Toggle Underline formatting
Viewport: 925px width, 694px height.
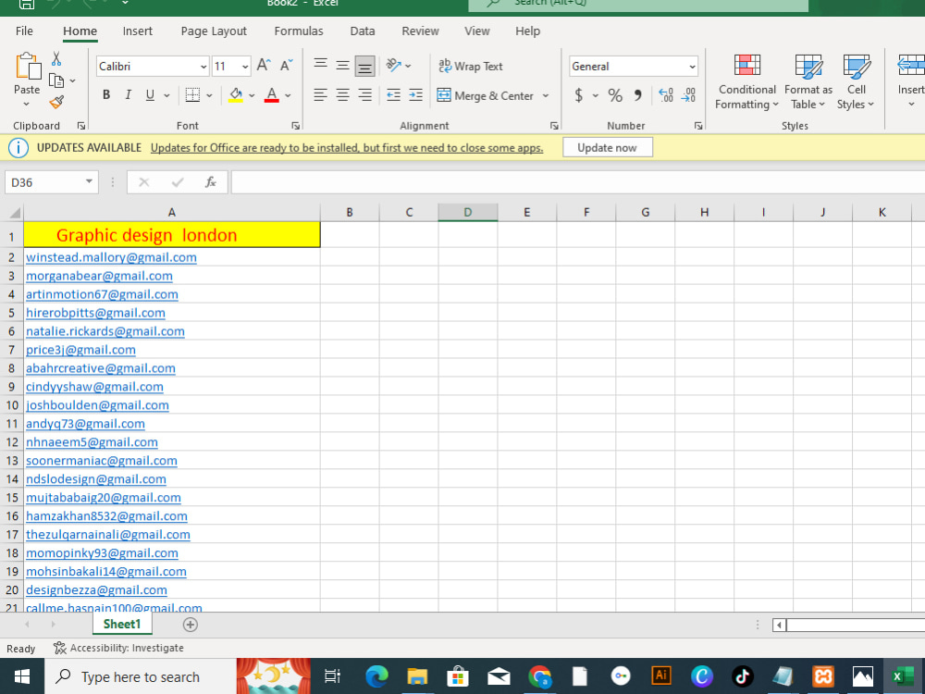[151, 95]
